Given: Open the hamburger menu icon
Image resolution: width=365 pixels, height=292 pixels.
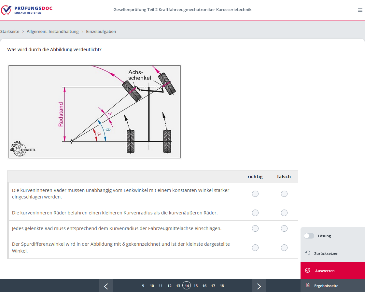Looking at the screenshot, I should pyautogui.click(x=360, y=10).
